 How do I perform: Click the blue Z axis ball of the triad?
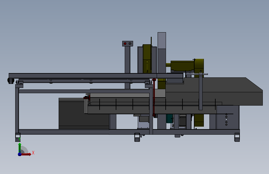point(20,154)
